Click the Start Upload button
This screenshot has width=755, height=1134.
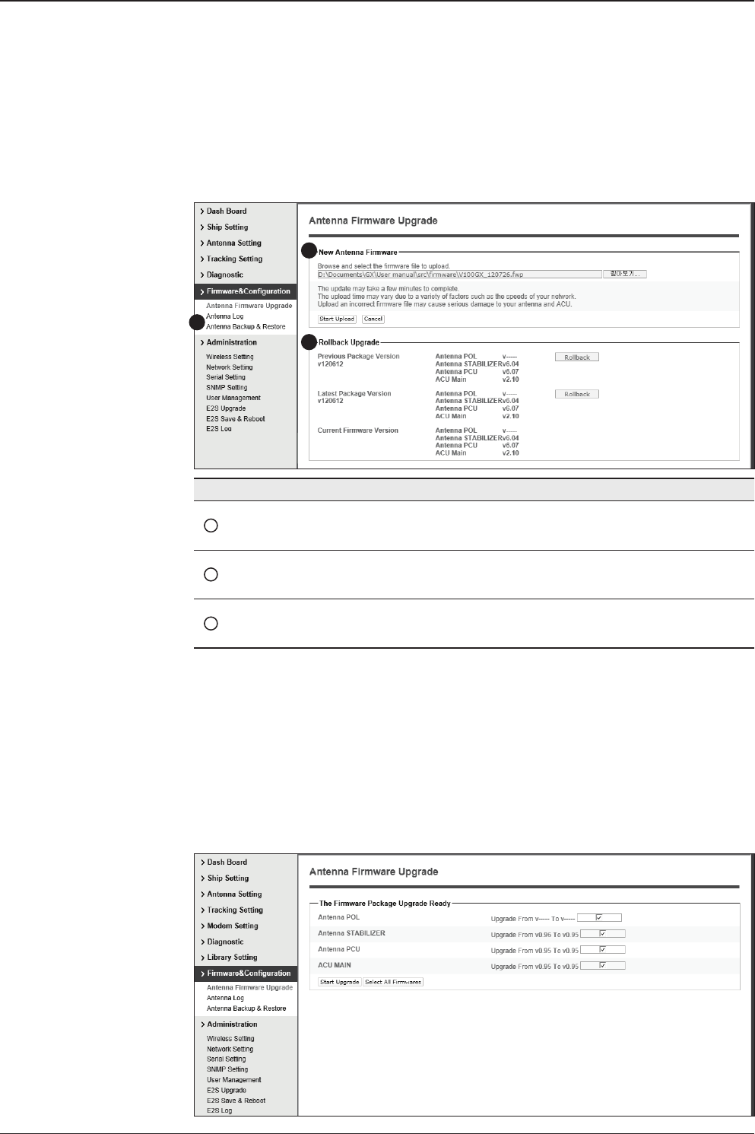click(x=337, y=319)
